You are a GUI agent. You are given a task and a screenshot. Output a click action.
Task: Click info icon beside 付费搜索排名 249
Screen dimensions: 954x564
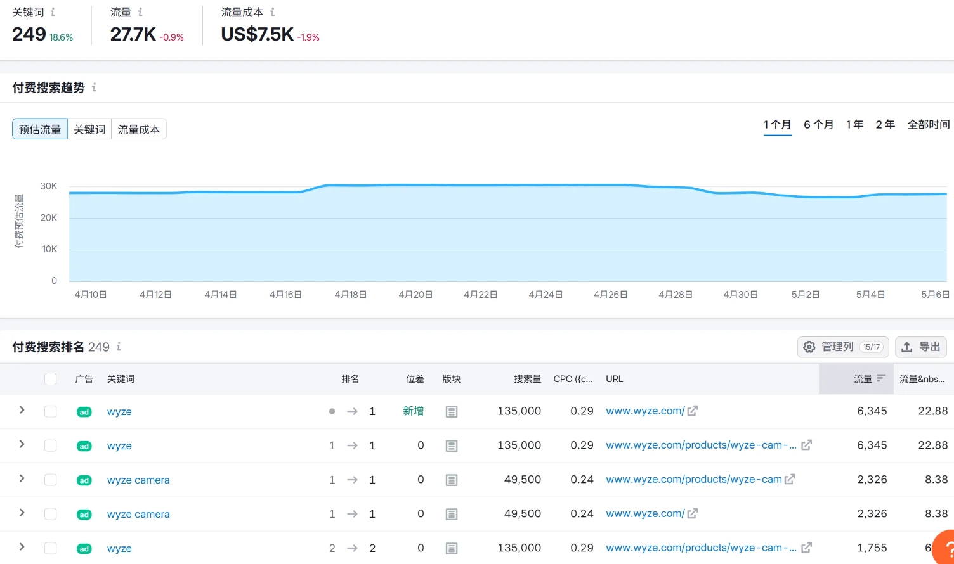pos(119,347)
